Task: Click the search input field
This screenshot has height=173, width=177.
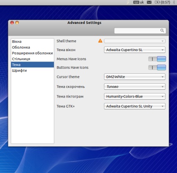Action: coord(140,31)
